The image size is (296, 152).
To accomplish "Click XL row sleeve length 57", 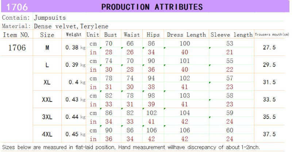I will pos(230,78).
